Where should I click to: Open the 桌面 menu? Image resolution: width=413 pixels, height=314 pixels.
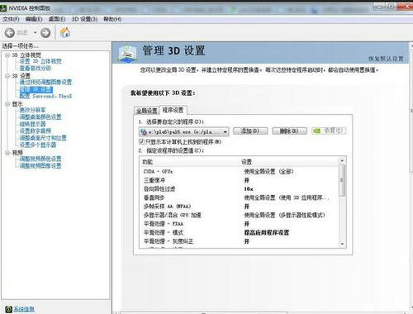click(x=57, y=19)
